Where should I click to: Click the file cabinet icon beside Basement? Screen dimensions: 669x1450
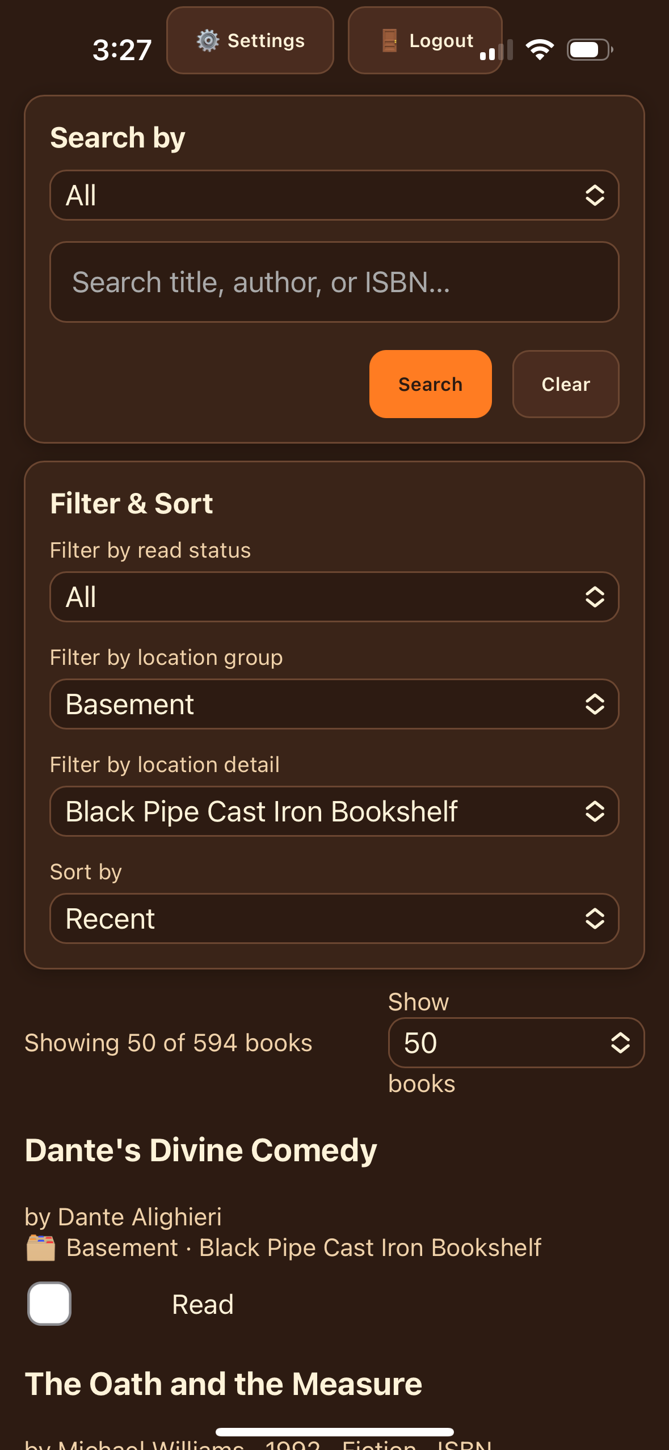[41, 1247]
